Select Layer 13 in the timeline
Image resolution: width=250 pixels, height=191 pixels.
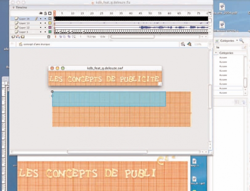25,23
